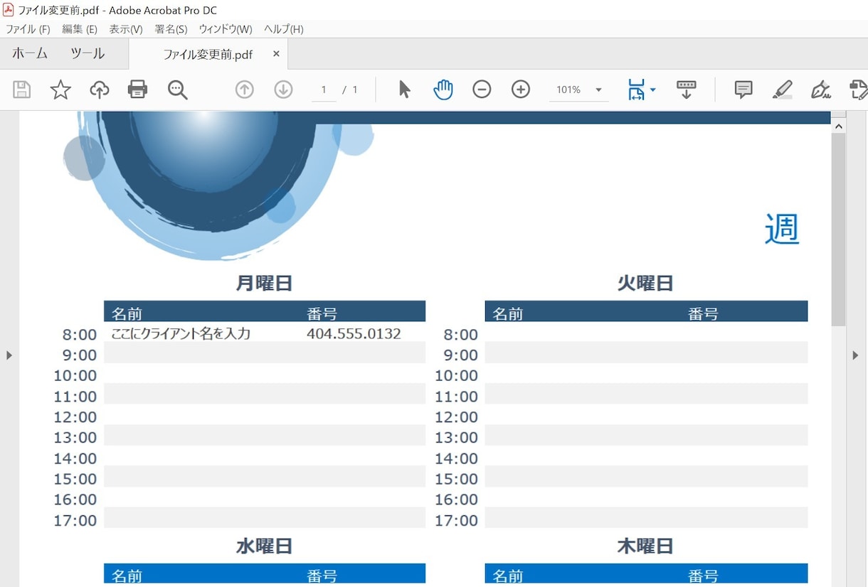Enable scrolling read mode icon
Image resolution: width=868 pixels, height=587 pixels.
click(687, 90)
